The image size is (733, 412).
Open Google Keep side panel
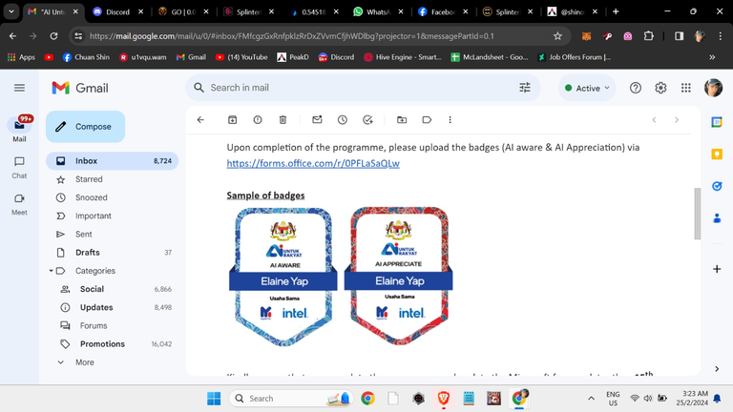pyautogui.click(x=717, y=154)
